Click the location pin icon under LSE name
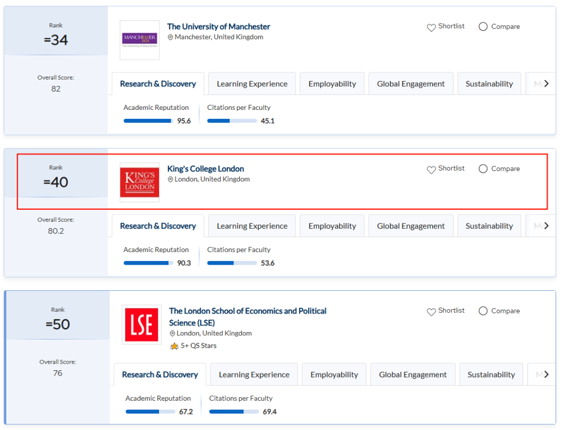The width and height of the screenshot is (562, 430). pos(172,334)
